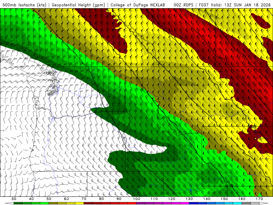273x205 pixels.
Task: Click the '50' label on the color scale
Action: click(49, 199)
